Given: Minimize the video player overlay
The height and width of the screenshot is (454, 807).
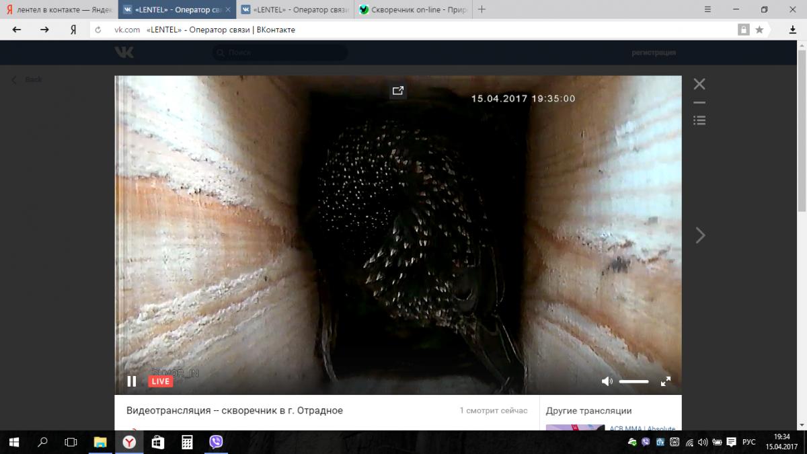Looking at the screenshot, I should (x=699, y=103).
